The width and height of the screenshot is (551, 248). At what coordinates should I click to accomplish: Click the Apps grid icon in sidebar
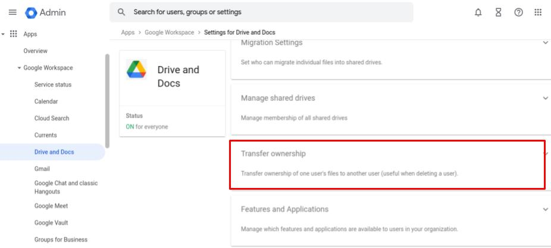pos(13,34)
